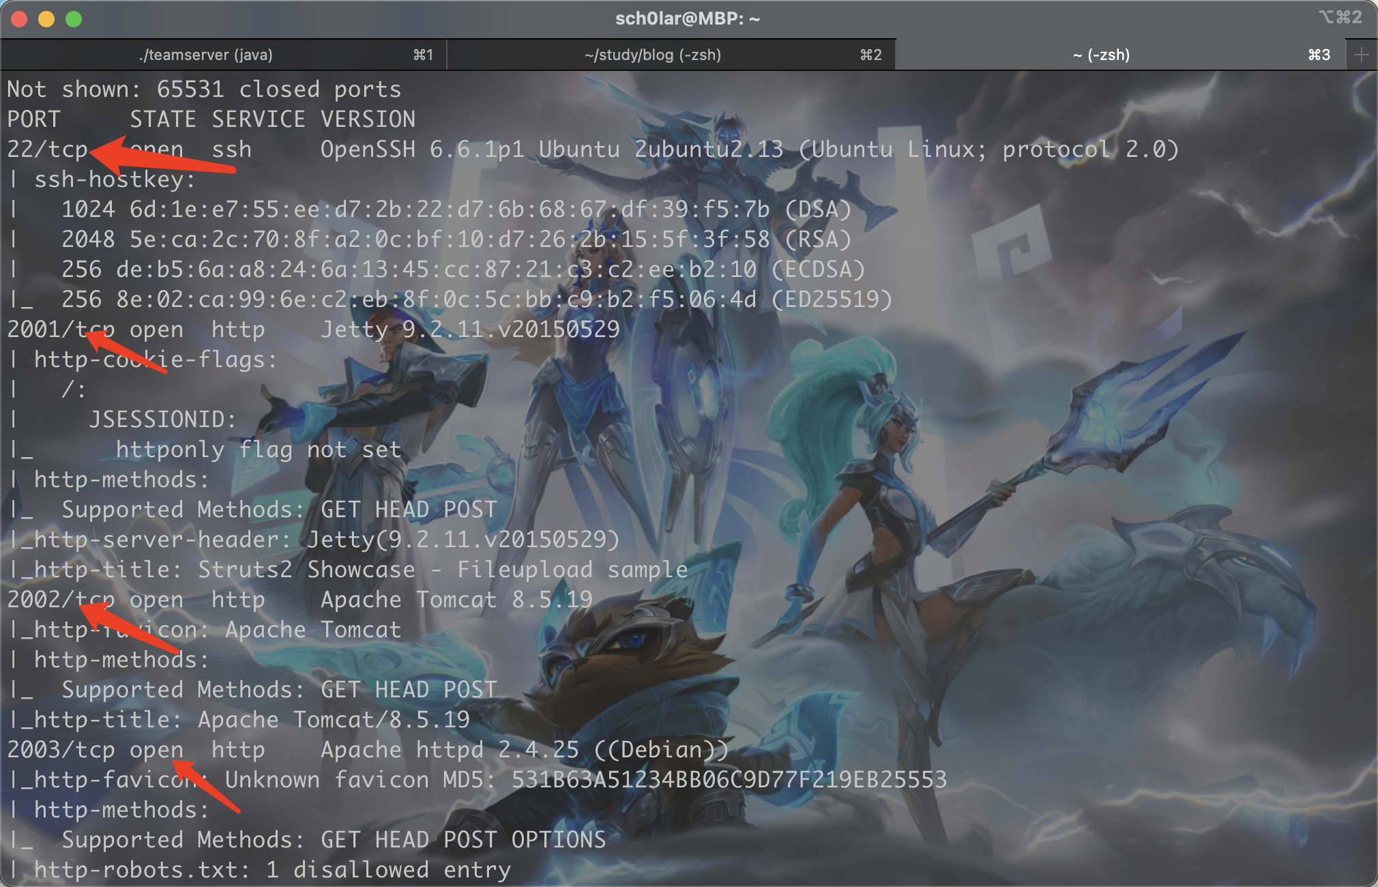
Task: Maximize the terminal using the green button
Action: click(x=74, y=18)
